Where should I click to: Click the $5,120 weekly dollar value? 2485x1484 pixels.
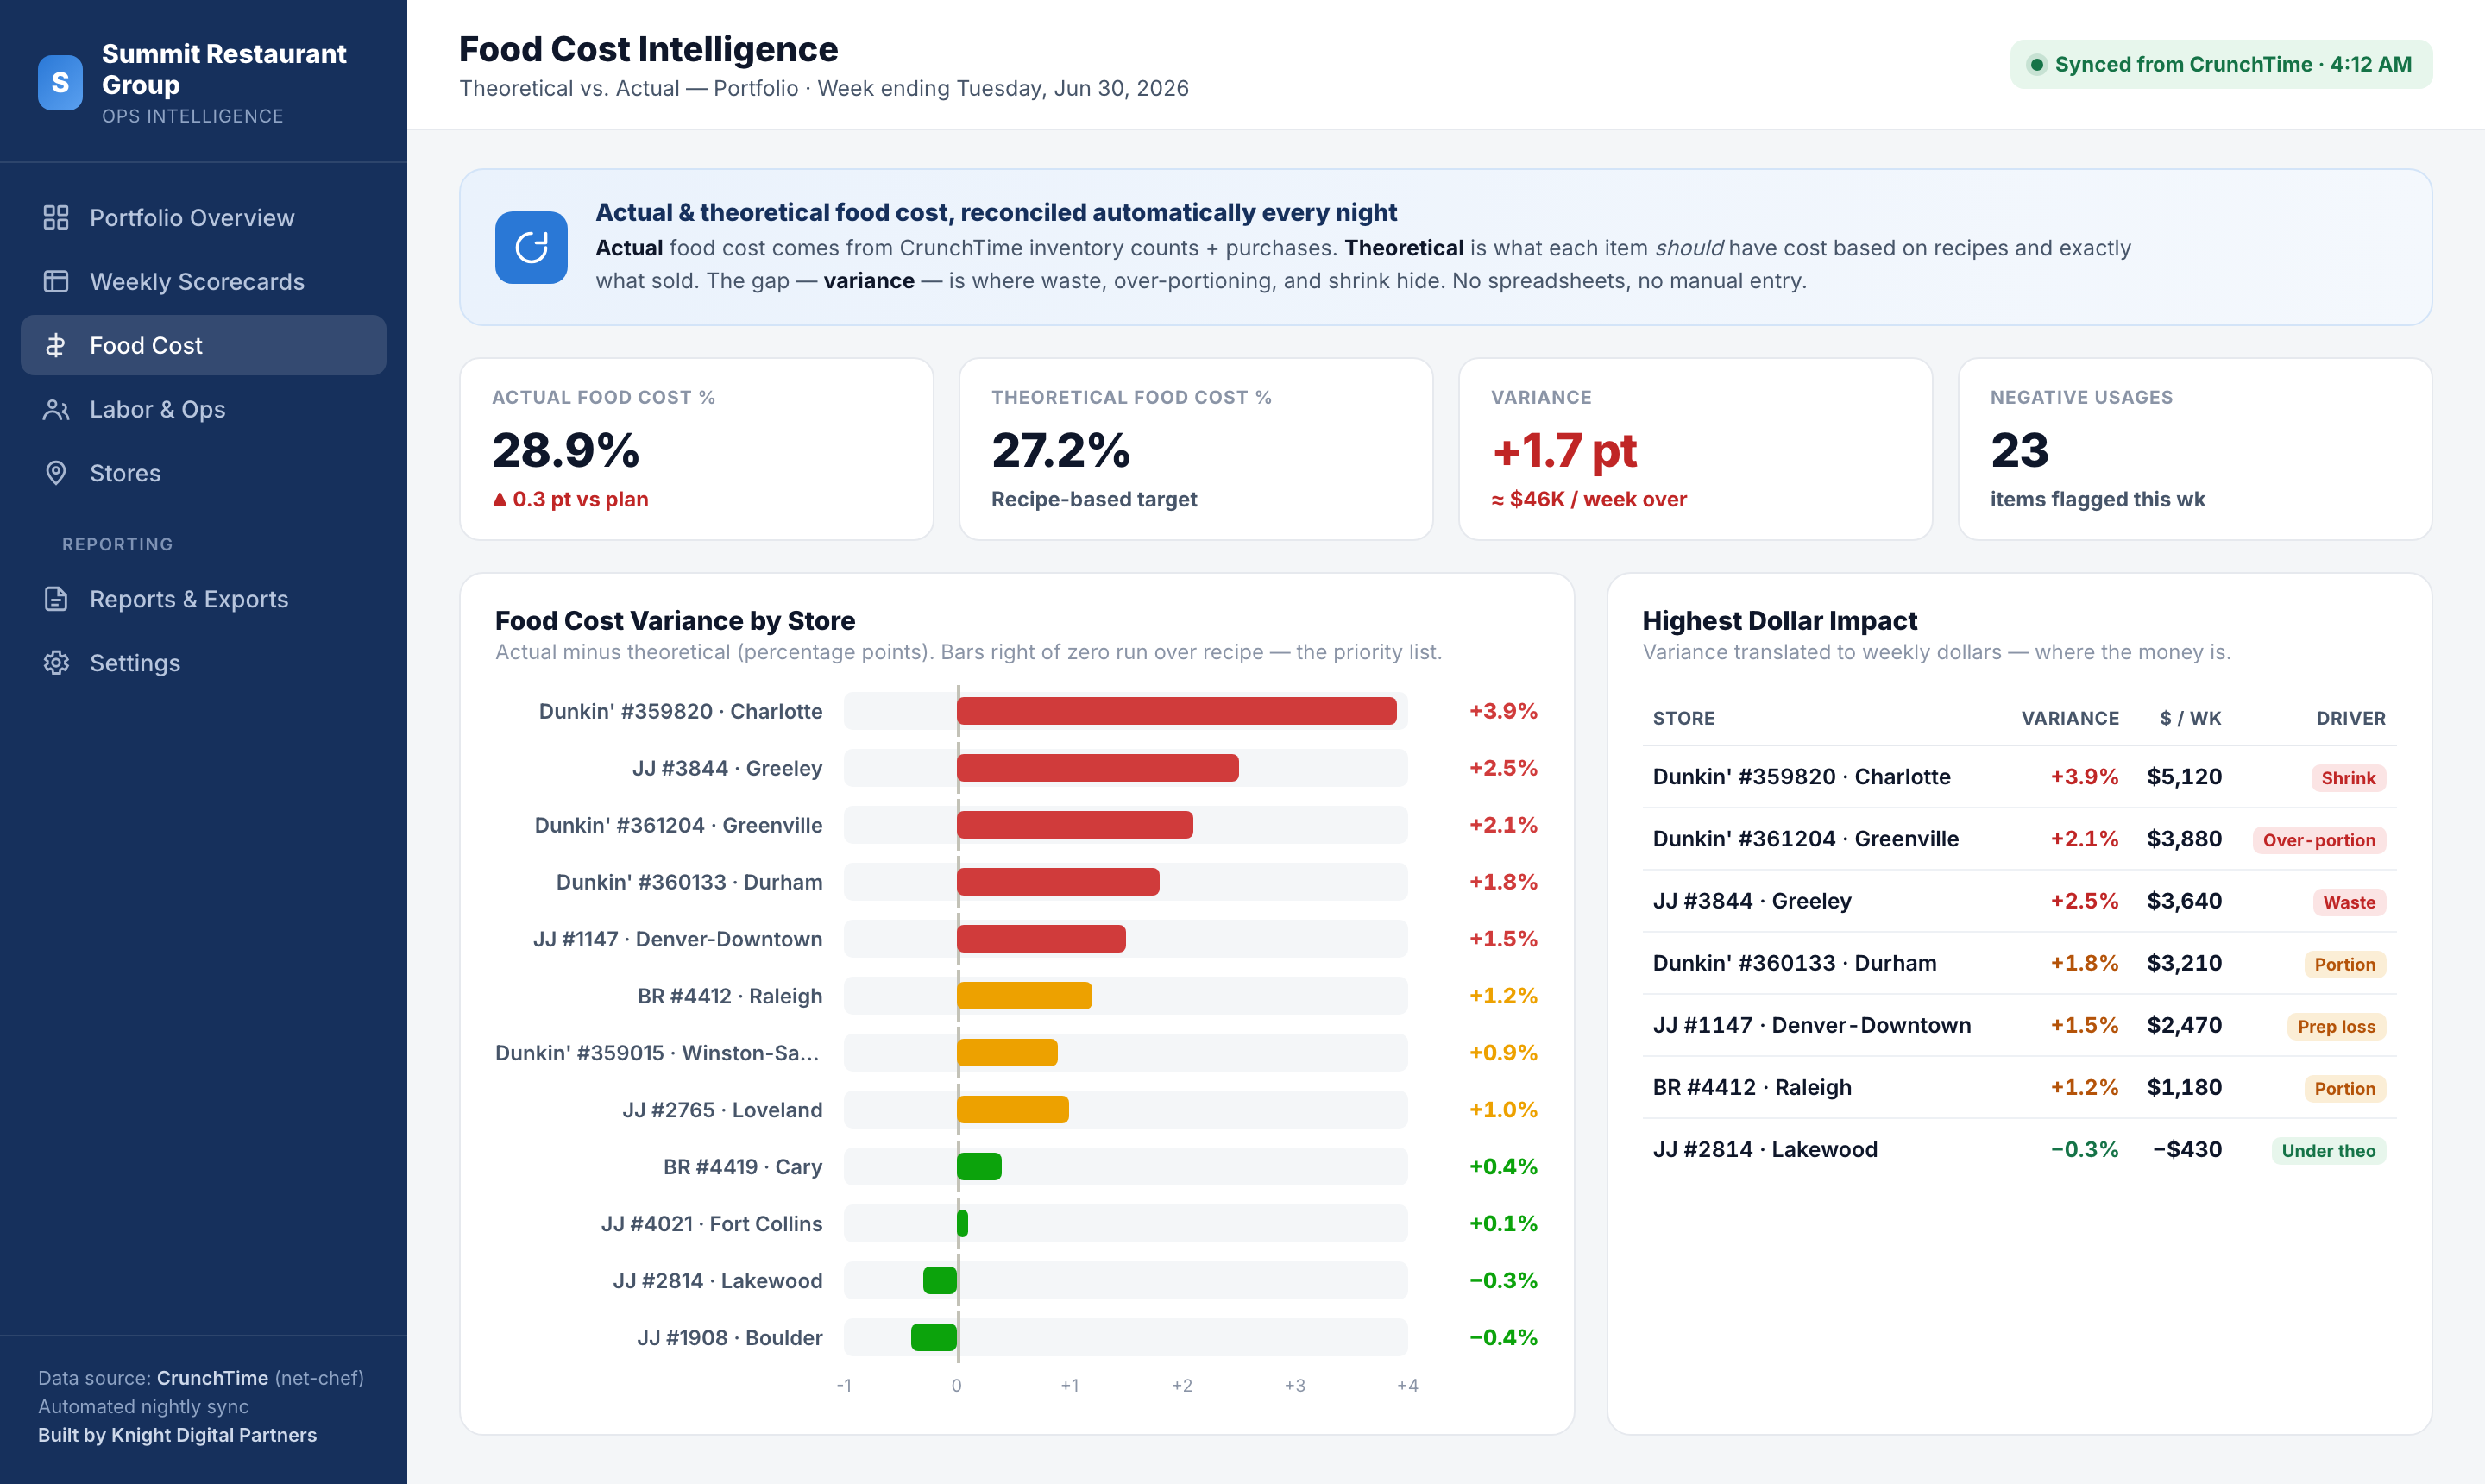click(2184, 777)
